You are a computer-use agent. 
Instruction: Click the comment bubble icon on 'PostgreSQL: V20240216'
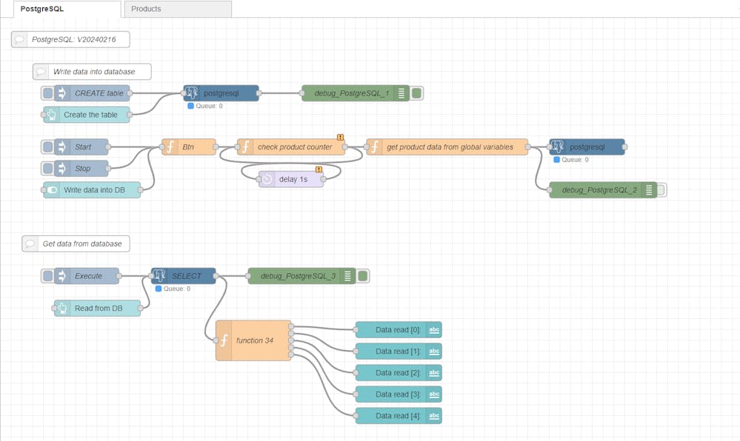[19, 40]
